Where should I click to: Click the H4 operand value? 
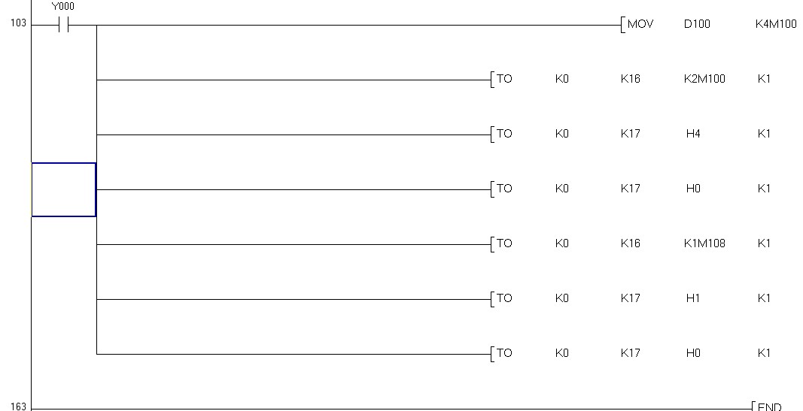pos(693,134)
